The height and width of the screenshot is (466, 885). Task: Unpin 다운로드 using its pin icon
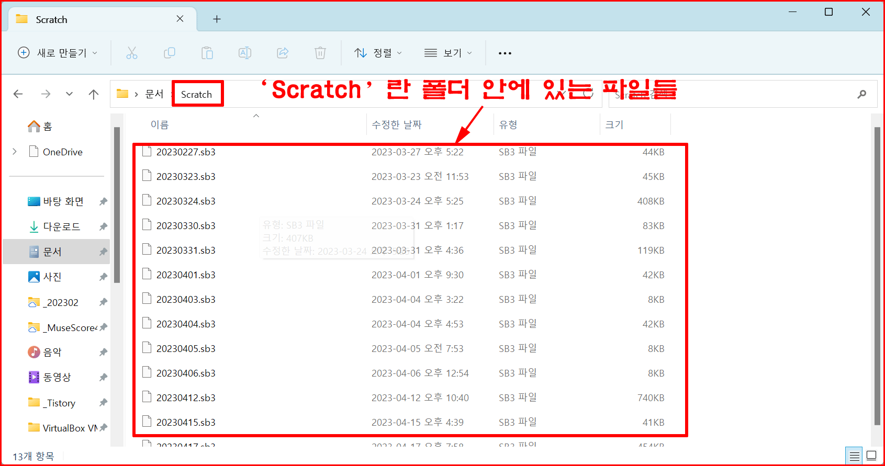[x=103, y=226]
